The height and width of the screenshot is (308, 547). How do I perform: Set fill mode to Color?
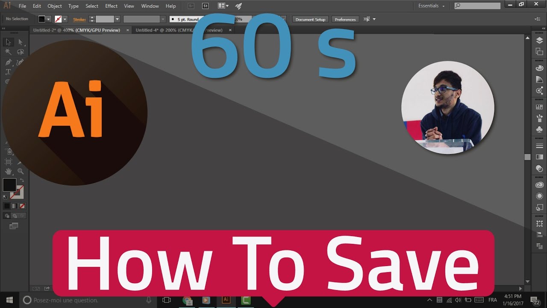(6, 206)
